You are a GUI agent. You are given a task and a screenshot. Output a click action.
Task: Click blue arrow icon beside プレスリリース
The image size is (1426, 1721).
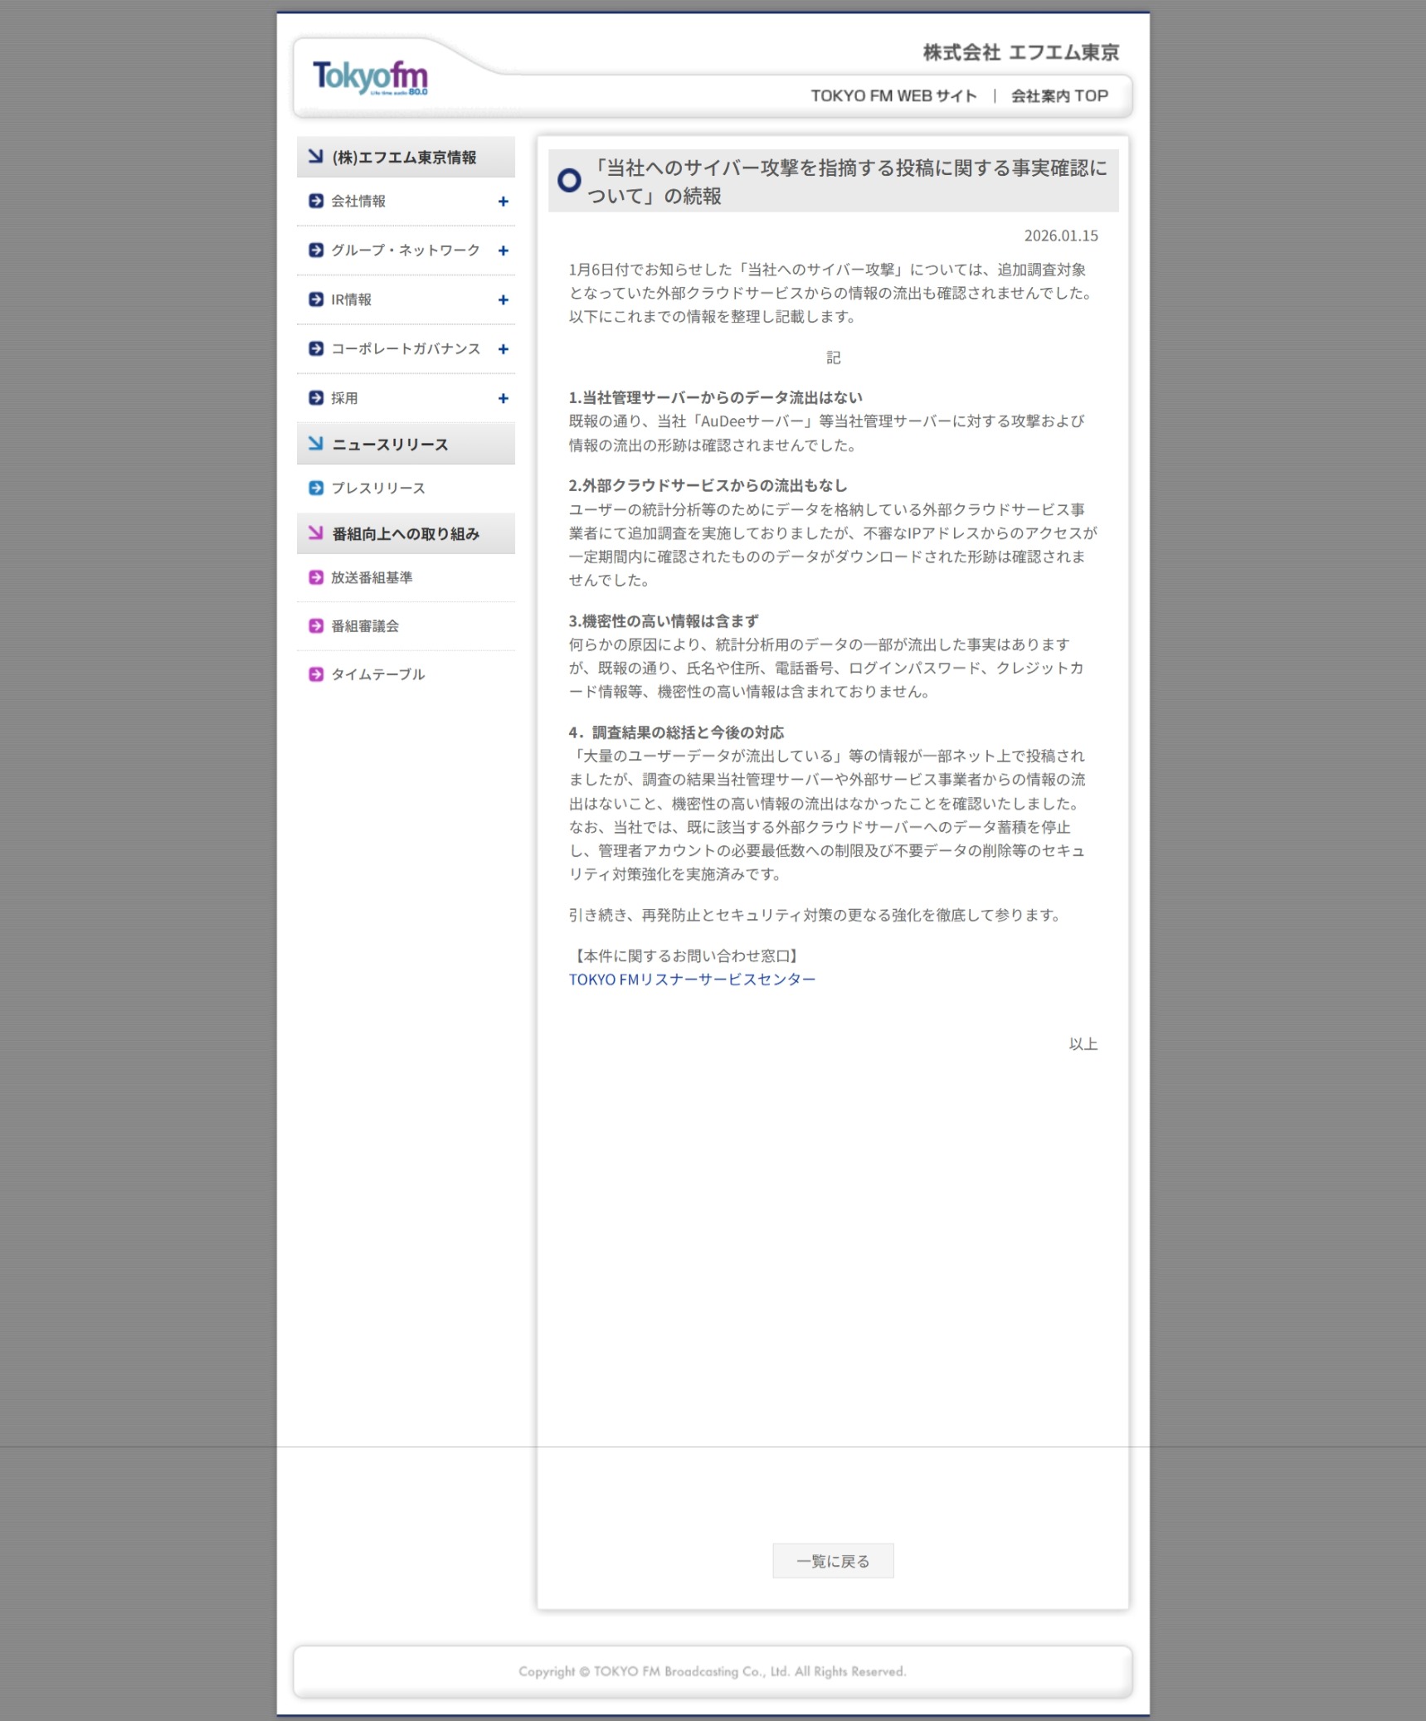316,488
